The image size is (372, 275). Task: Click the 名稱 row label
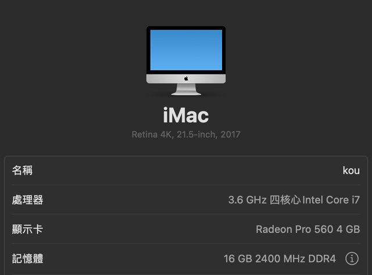(x=22, y=170)
